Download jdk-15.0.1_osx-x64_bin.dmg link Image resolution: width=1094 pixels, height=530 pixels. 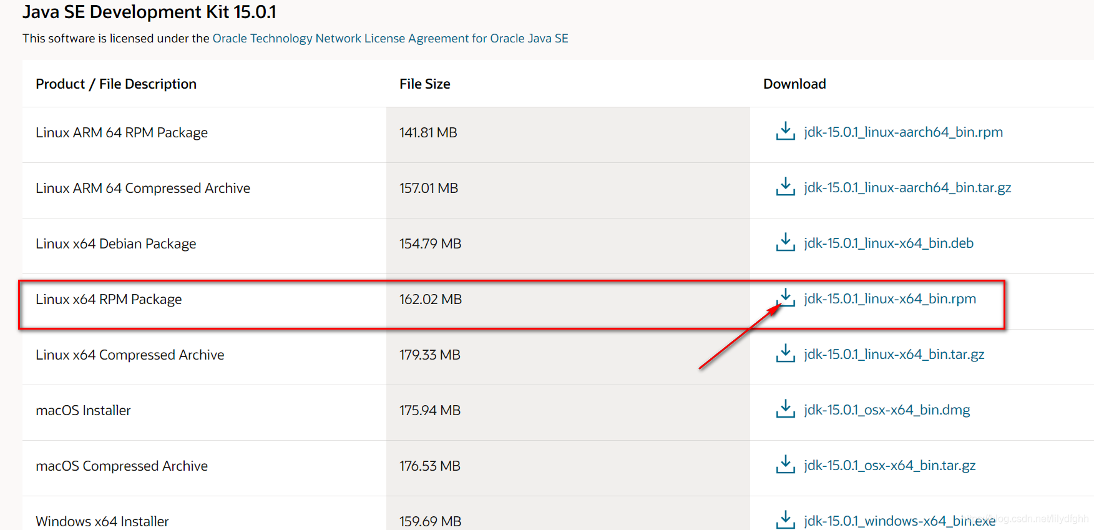pyautogui.click(x=887, y=410)
